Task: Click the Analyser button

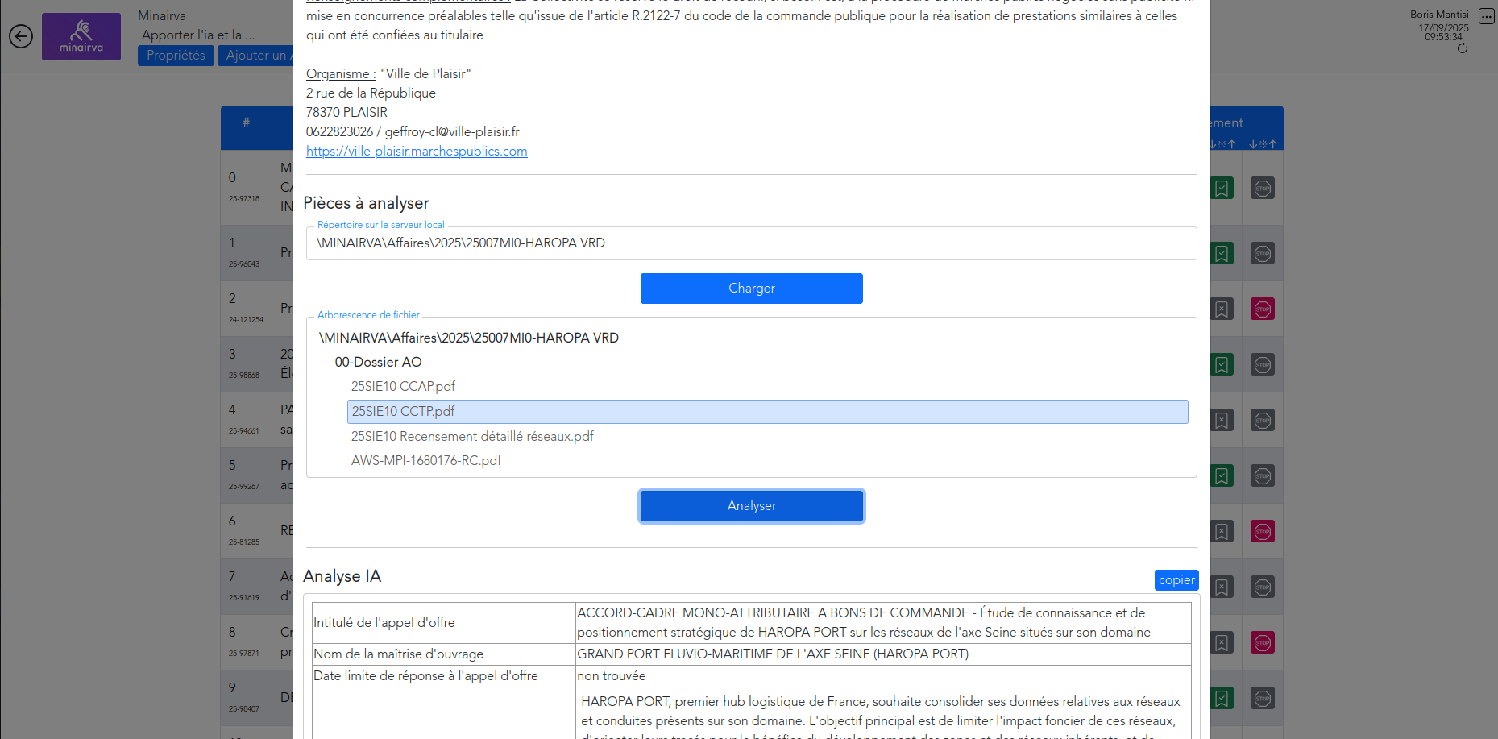Action: [x=751, y=506]
